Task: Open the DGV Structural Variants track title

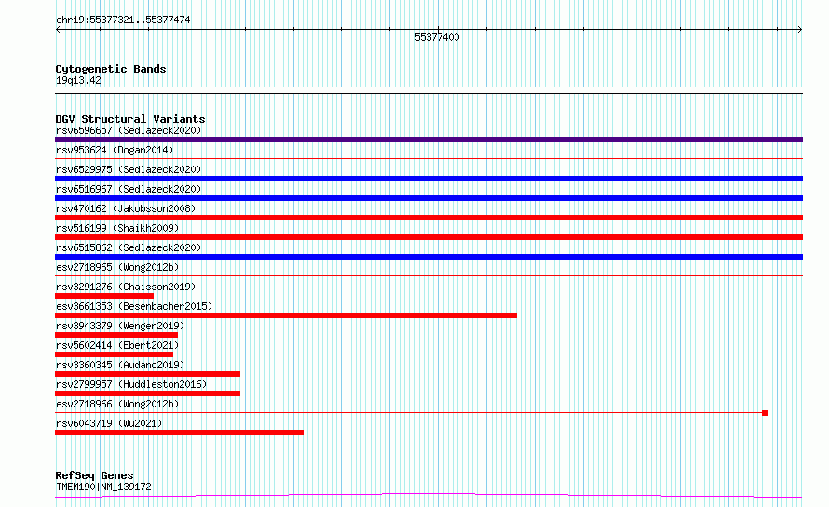Action: coord(130,119)
